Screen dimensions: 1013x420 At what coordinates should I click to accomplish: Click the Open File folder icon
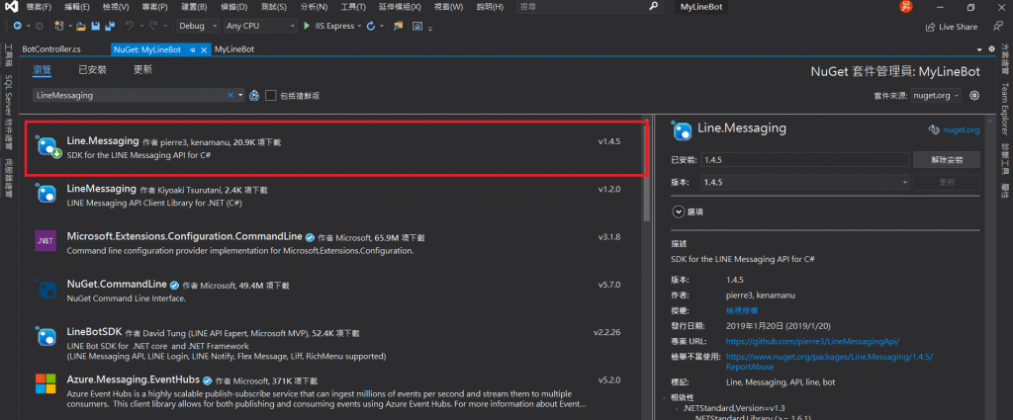(x=81, y=26)
